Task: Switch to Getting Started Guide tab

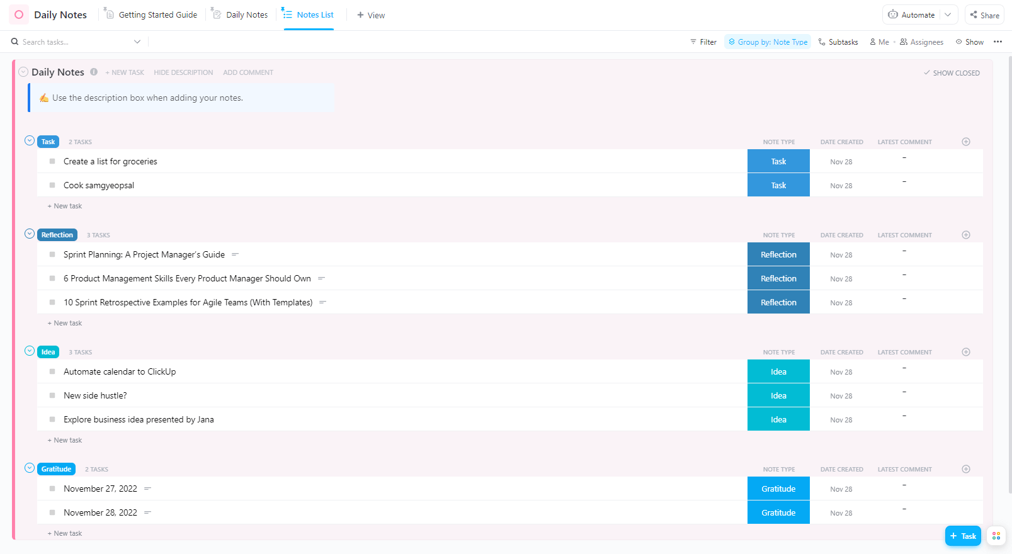Action: (x=151, y=14)
